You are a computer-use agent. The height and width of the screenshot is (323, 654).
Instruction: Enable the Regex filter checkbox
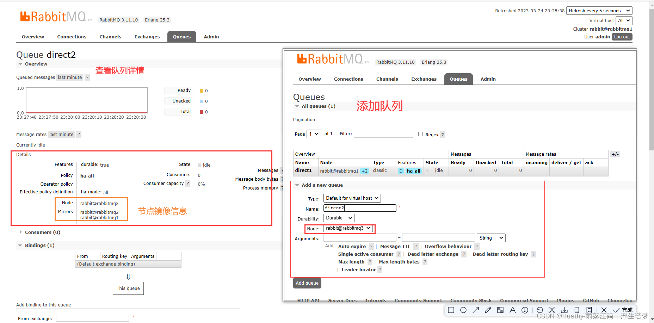point(420,134)
